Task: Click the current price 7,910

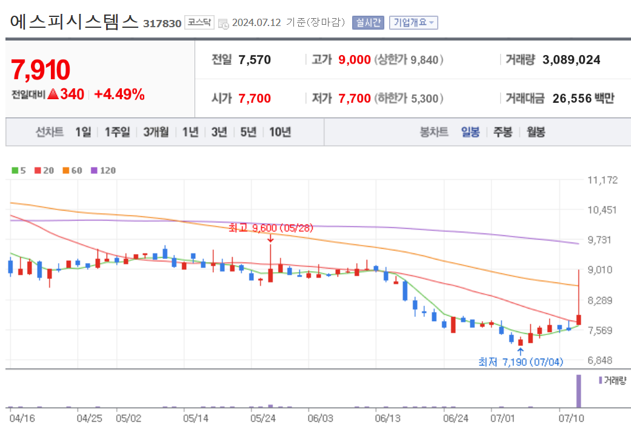Action: [x=41, y=70]
